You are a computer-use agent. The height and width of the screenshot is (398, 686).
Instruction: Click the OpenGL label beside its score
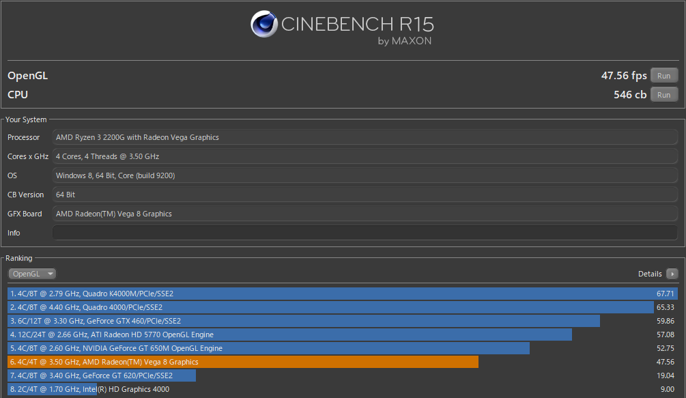27,76
